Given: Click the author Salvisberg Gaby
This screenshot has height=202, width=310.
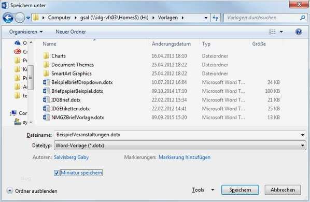Looking at the screenshot, I should [x=71, y=157].
